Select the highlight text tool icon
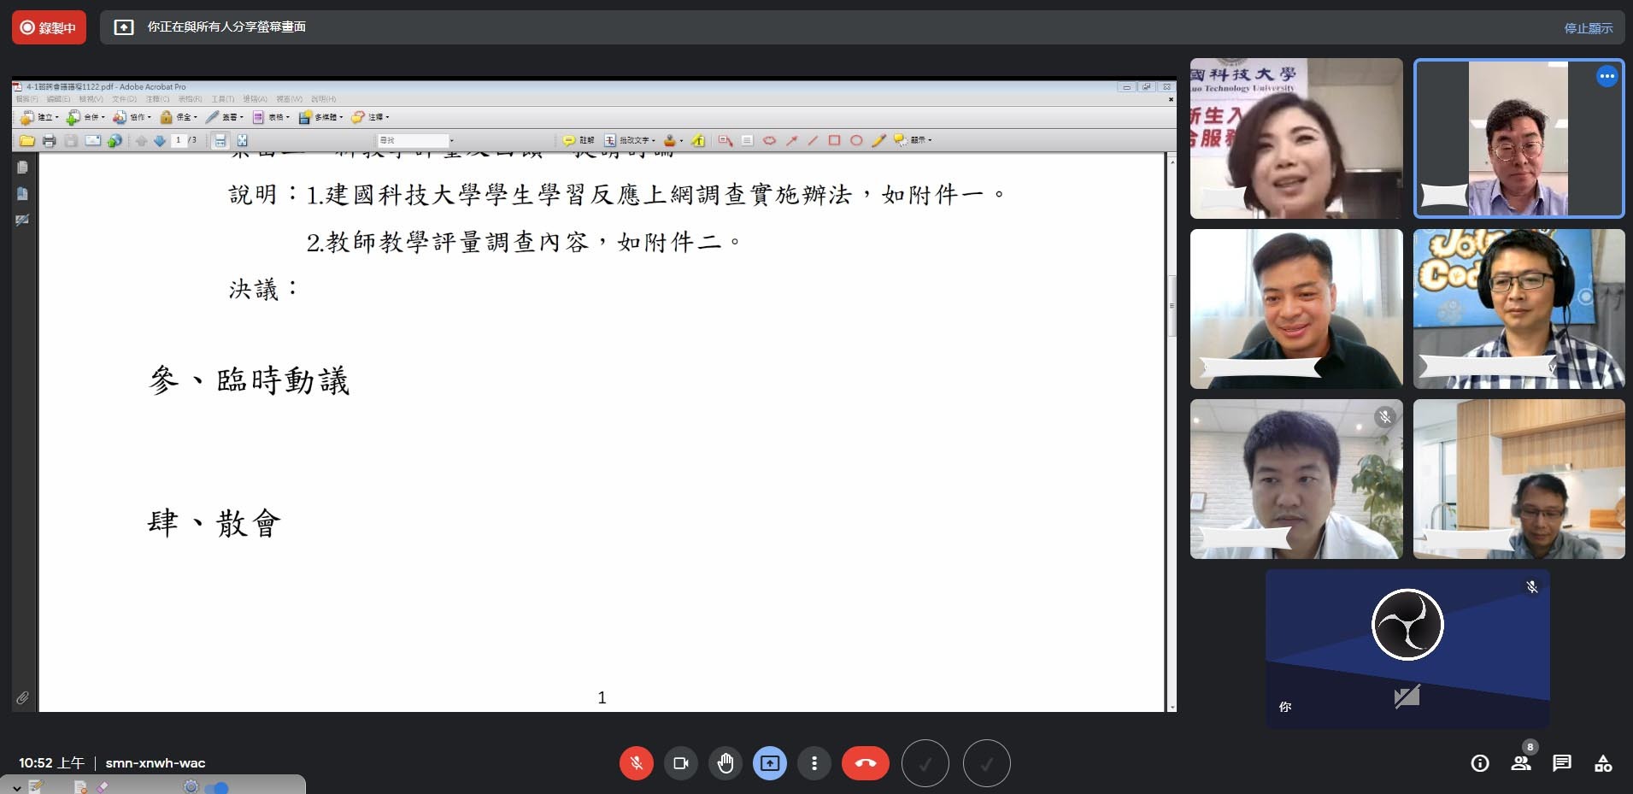Viewport: 1633px width, 794px height. pyautogui.click(x=698, y=140)
